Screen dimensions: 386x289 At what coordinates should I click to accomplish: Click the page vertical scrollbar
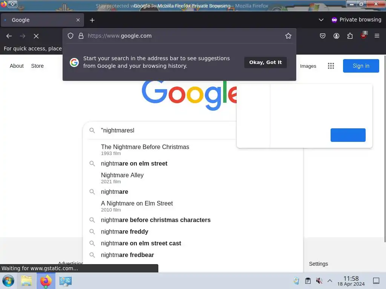(x=384, y=149)
